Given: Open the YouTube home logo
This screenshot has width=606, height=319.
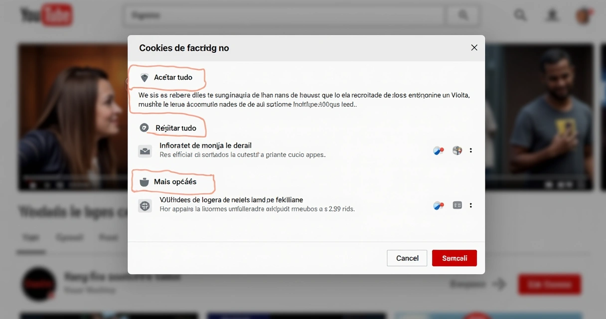Looking at the screenshot, I should tap(44, 15).
